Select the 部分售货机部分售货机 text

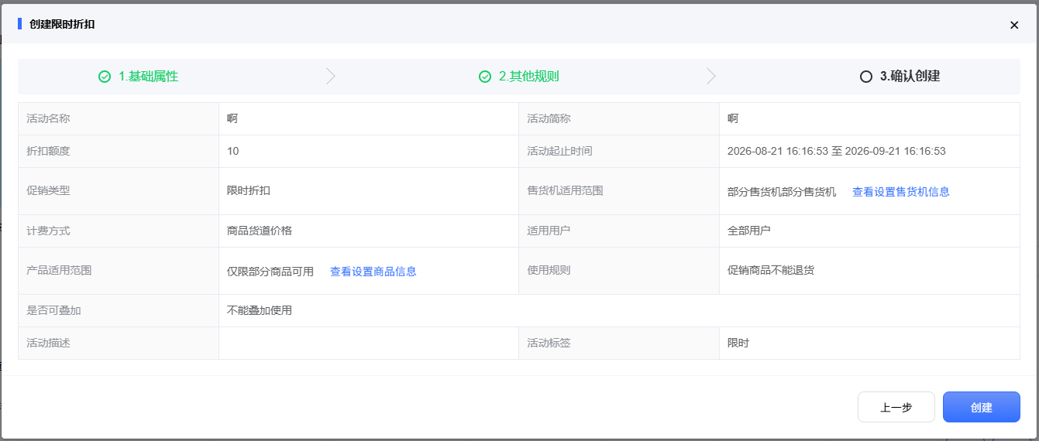(x=782, y=192)
